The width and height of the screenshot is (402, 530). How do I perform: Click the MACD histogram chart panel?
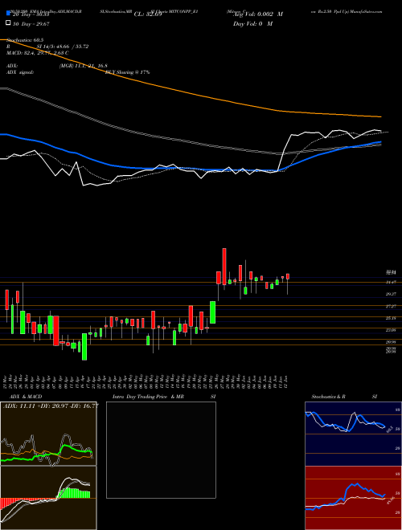click(48, 498)
